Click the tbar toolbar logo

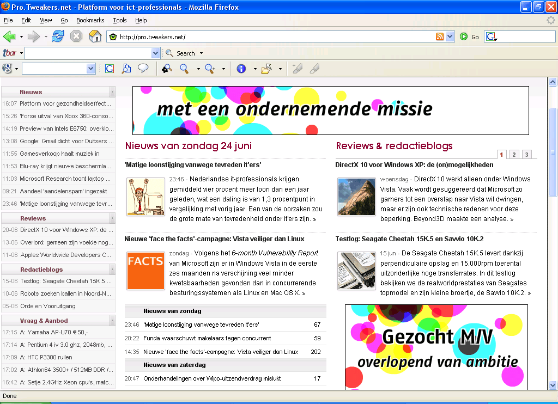10,53
